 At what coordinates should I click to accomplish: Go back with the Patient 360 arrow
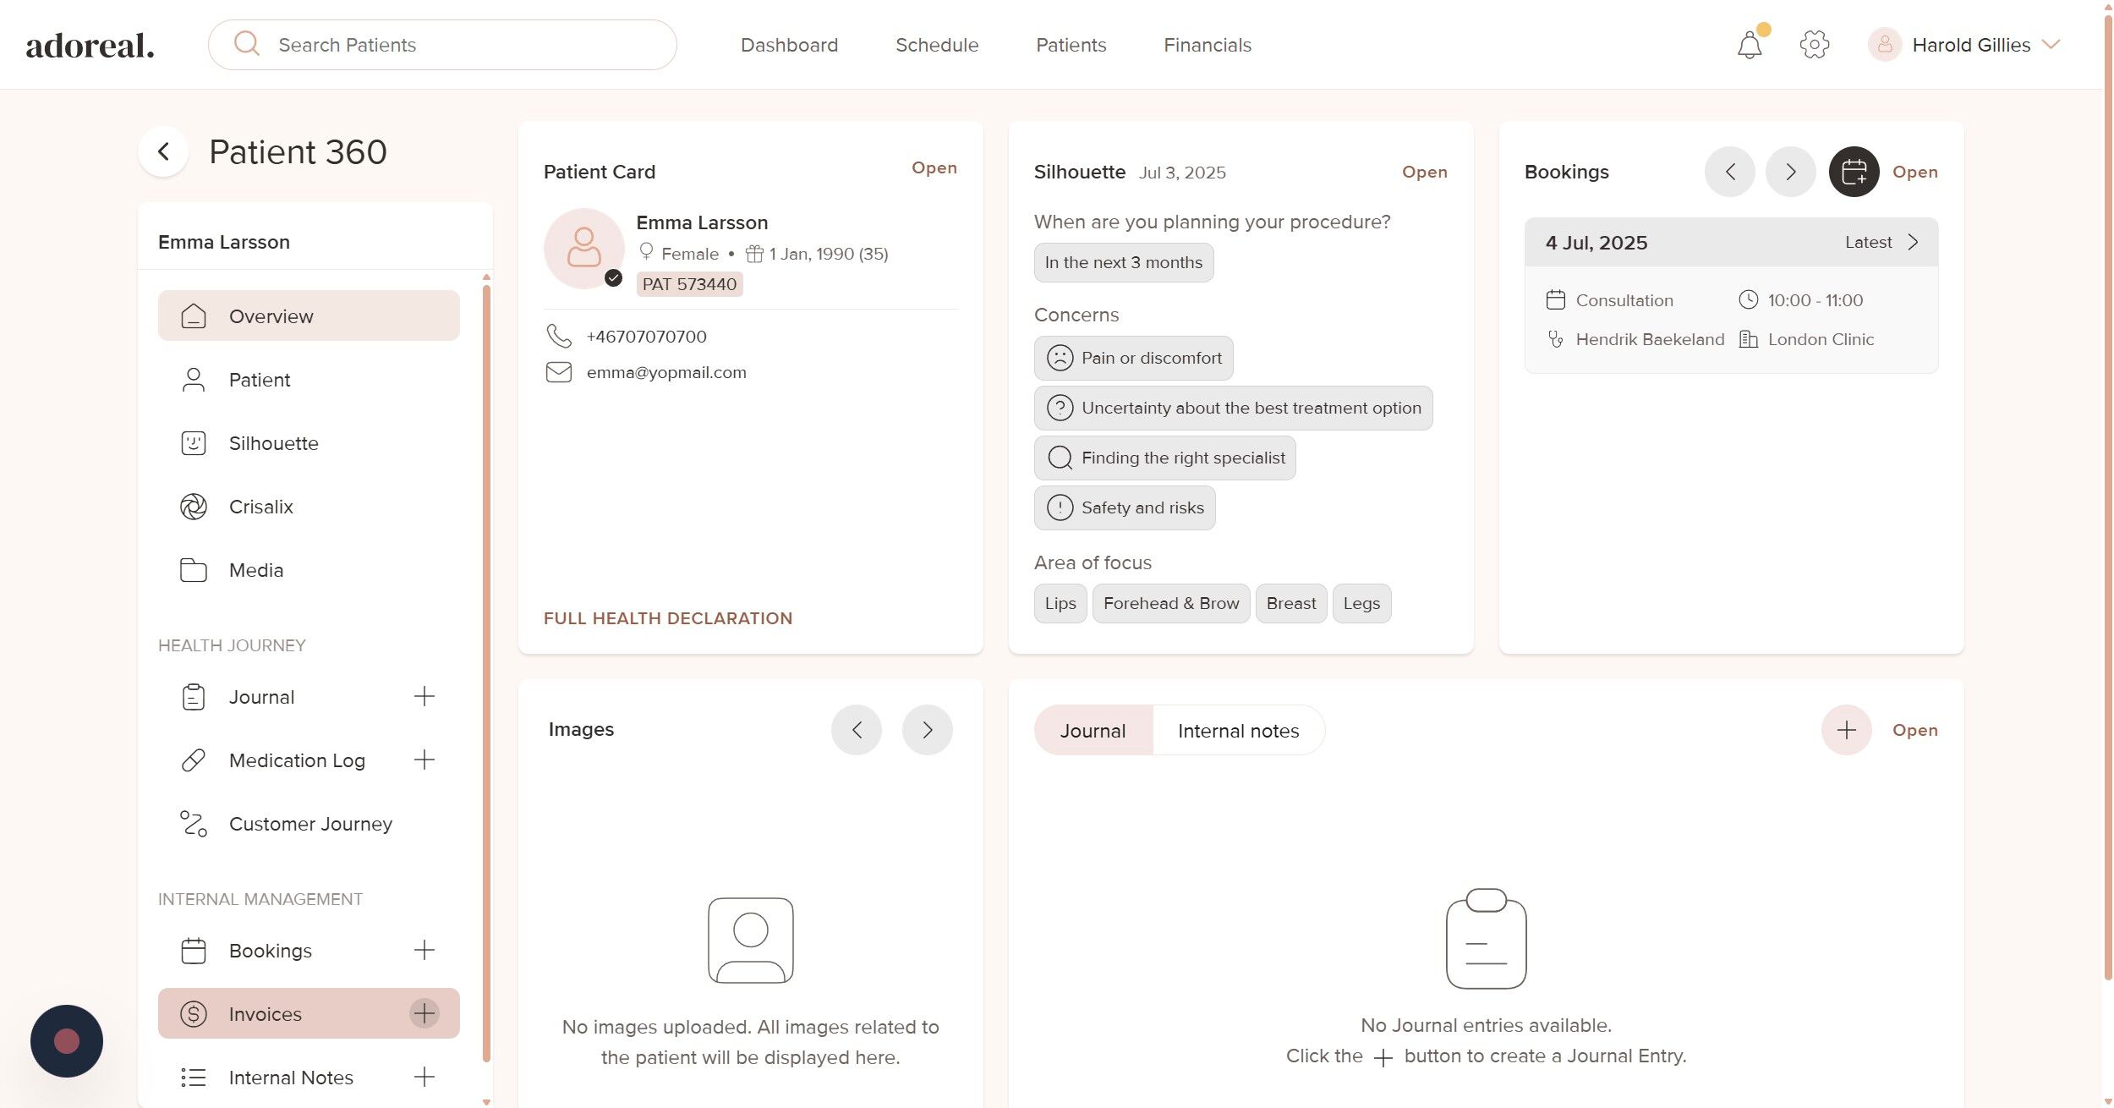(x=164, y=152)
